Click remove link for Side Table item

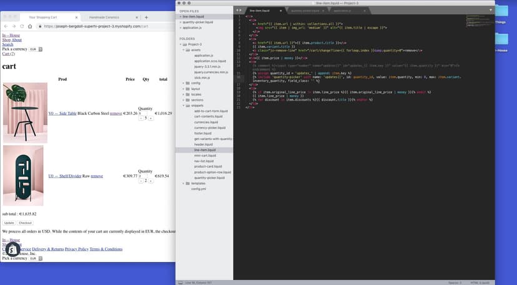click(116, 114)
